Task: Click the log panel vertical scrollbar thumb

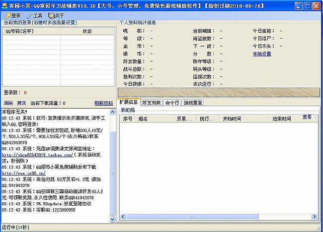Action: (x=112, y=174)
